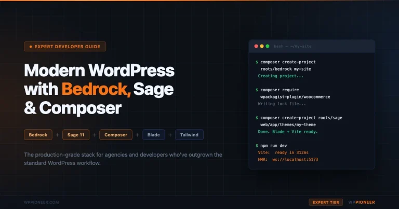
Task: Open the WPPIONEER.COM footer link
Action: tap(42, 202)
